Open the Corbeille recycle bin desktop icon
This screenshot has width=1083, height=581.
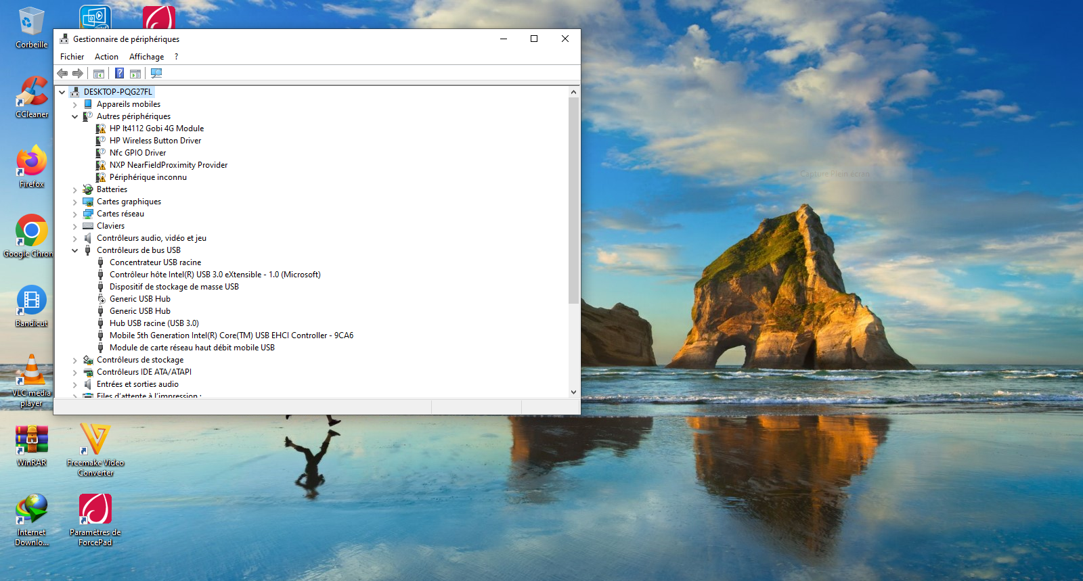click(31, 28)
